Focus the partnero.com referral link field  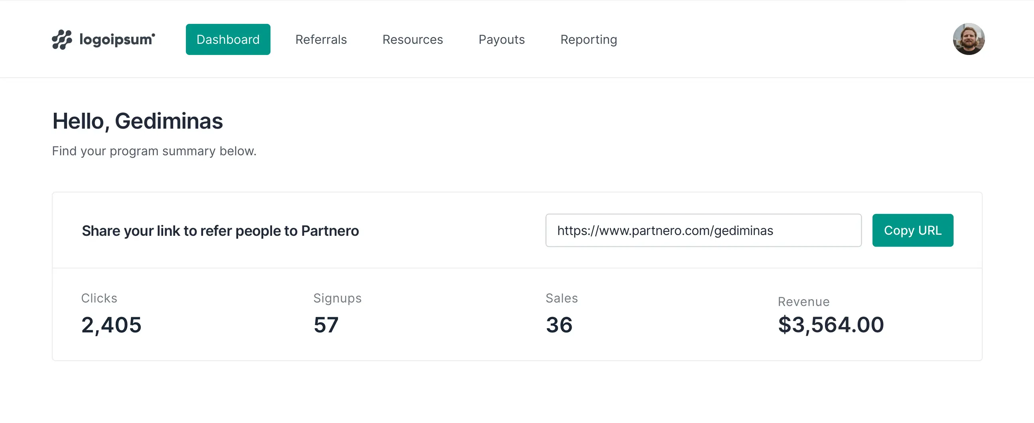pyautogui.click(x=703, y=230)
